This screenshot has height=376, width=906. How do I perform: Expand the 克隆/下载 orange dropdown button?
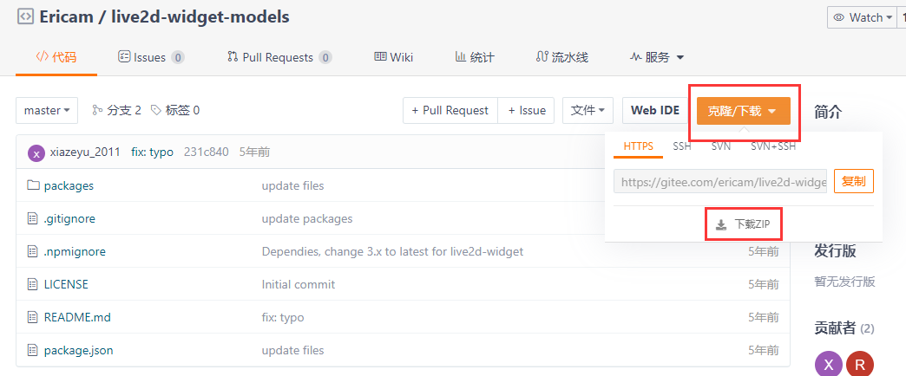coord(743,111)
